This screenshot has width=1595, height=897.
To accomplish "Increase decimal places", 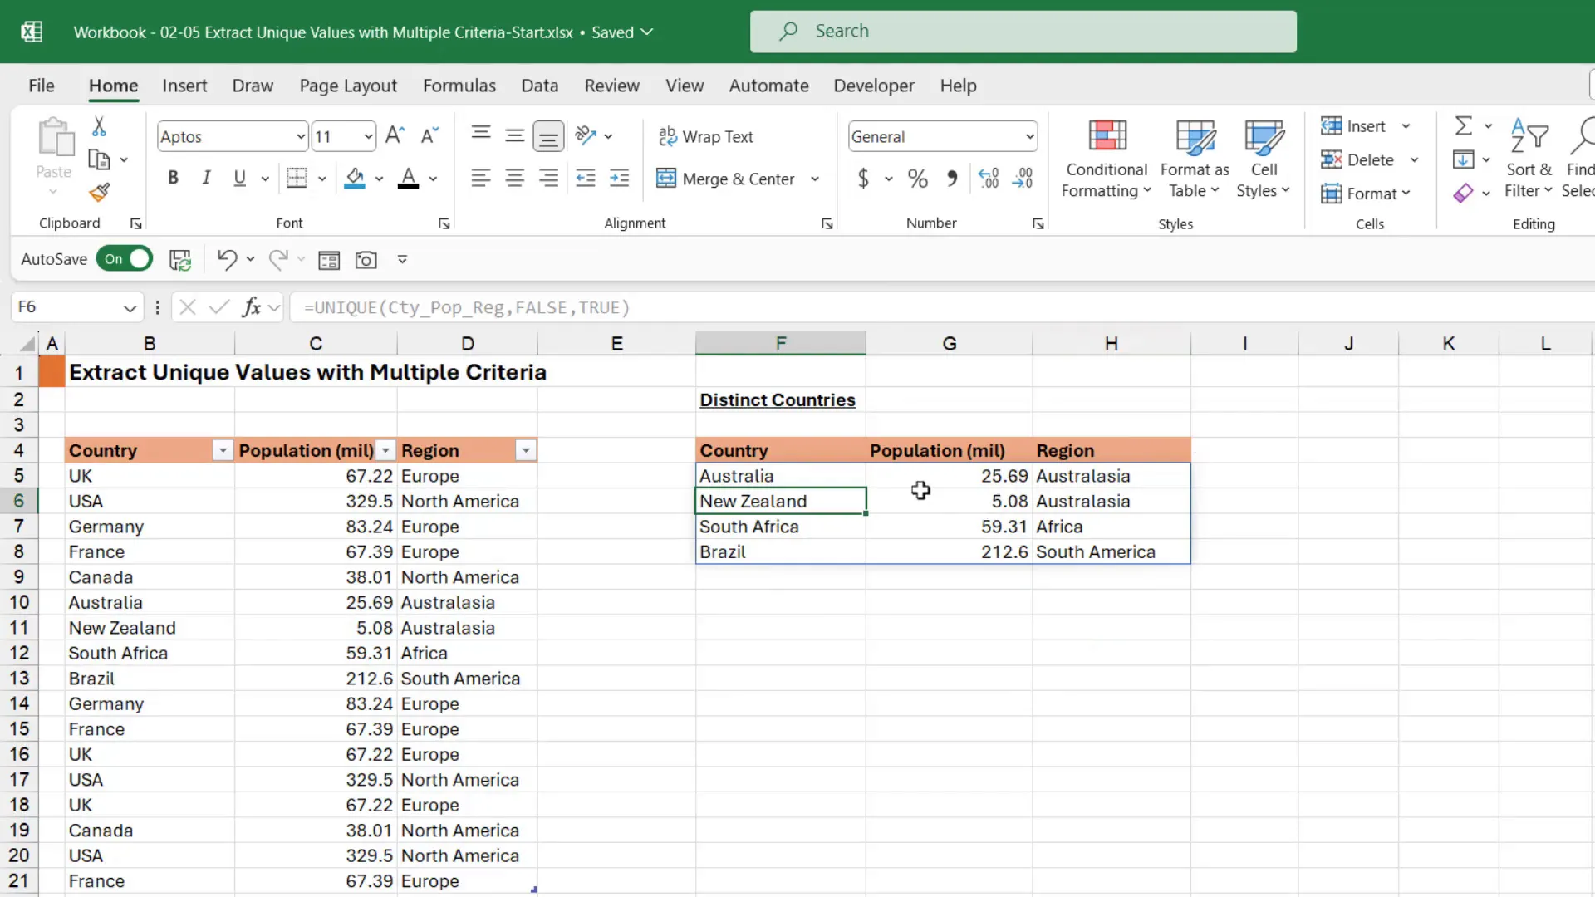I will [x=989, y=178].
